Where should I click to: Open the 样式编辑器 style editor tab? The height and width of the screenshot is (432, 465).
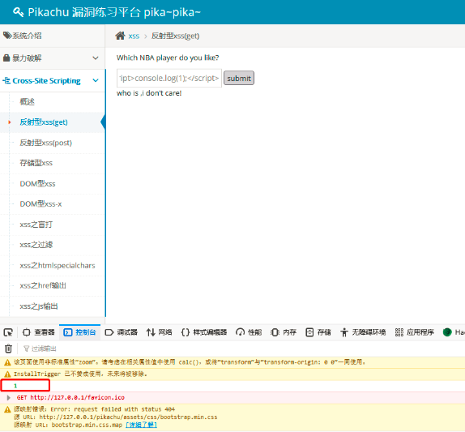point(204,332)
